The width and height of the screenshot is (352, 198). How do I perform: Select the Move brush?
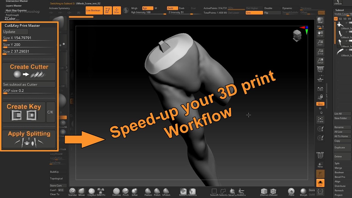click(82, 192)
